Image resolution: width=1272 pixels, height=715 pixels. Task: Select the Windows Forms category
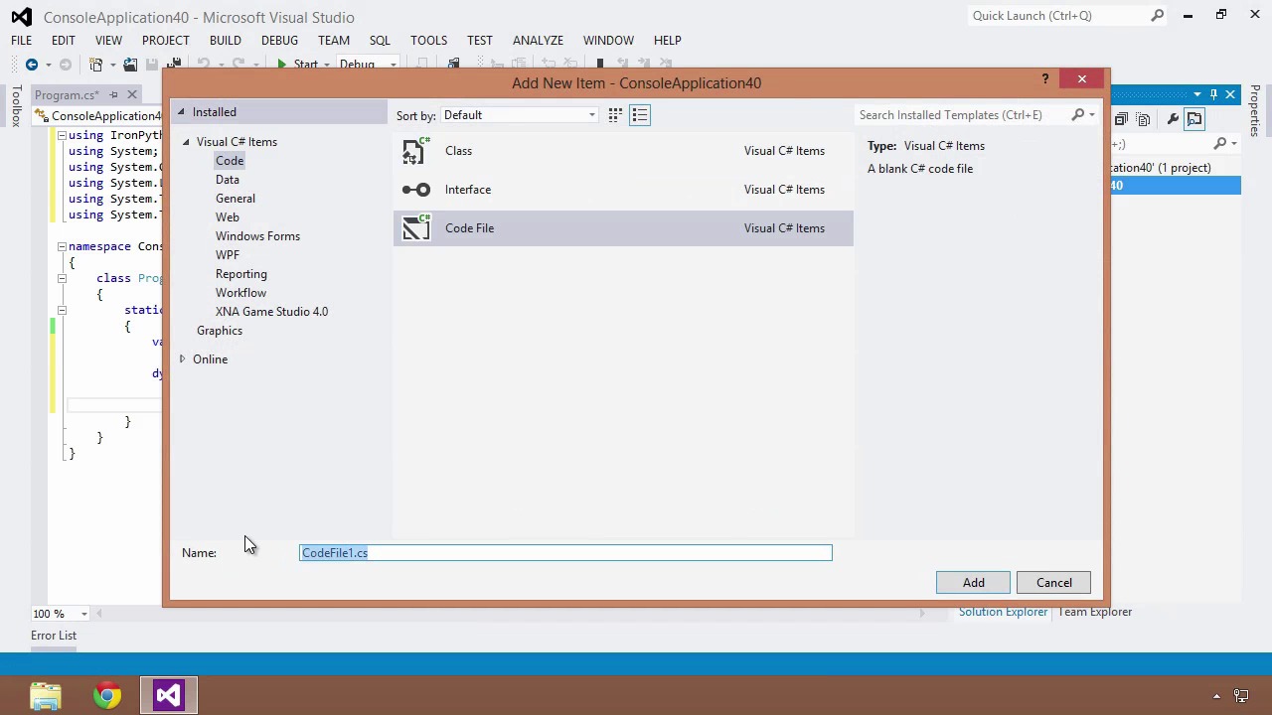[x=257, y=236]
